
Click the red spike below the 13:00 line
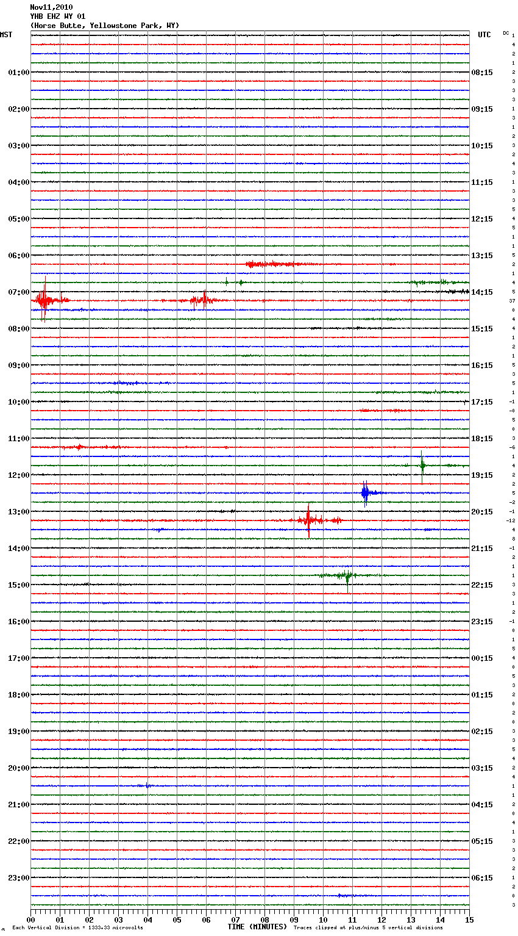tap(309, 520)
